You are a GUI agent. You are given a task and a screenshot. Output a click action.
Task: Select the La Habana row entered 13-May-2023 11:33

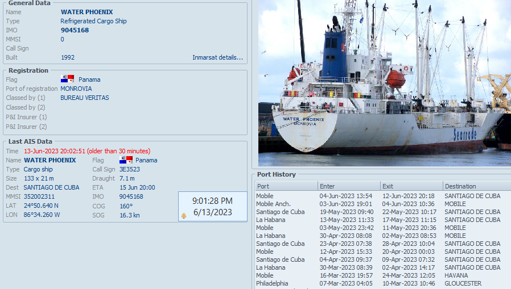coord(383,220)
